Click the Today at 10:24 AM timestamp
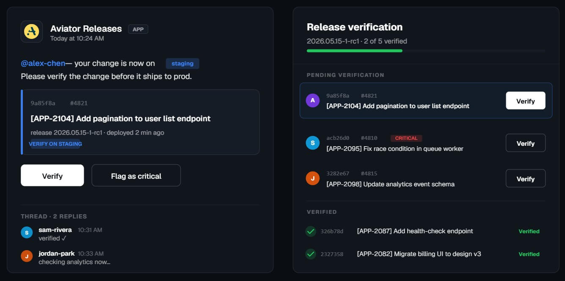 [77, 38]
